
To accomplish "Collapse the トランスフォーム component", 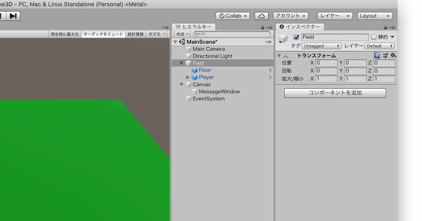I will [279, 56].
